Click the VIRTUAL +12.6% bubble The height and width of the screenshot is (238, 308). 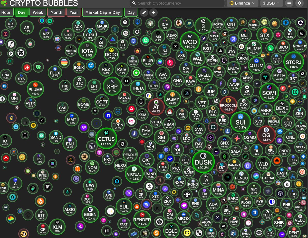134,174
